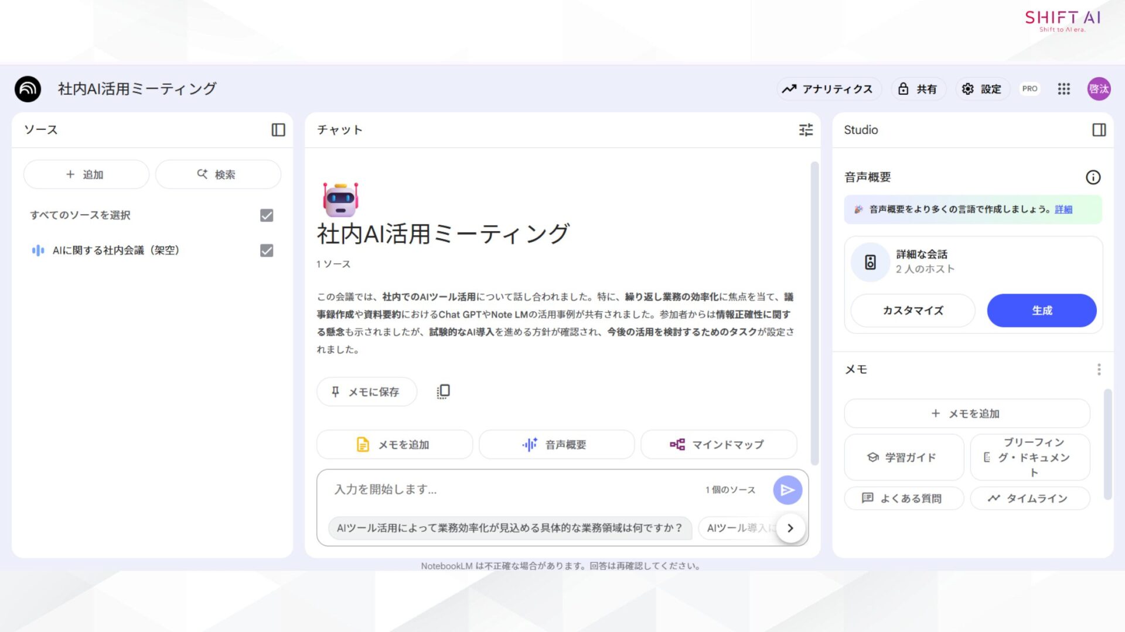The height and width of the screenshot is (632, 1125).
Task: Open the 啓汰 account avatar
Action: click(1099, 89)
